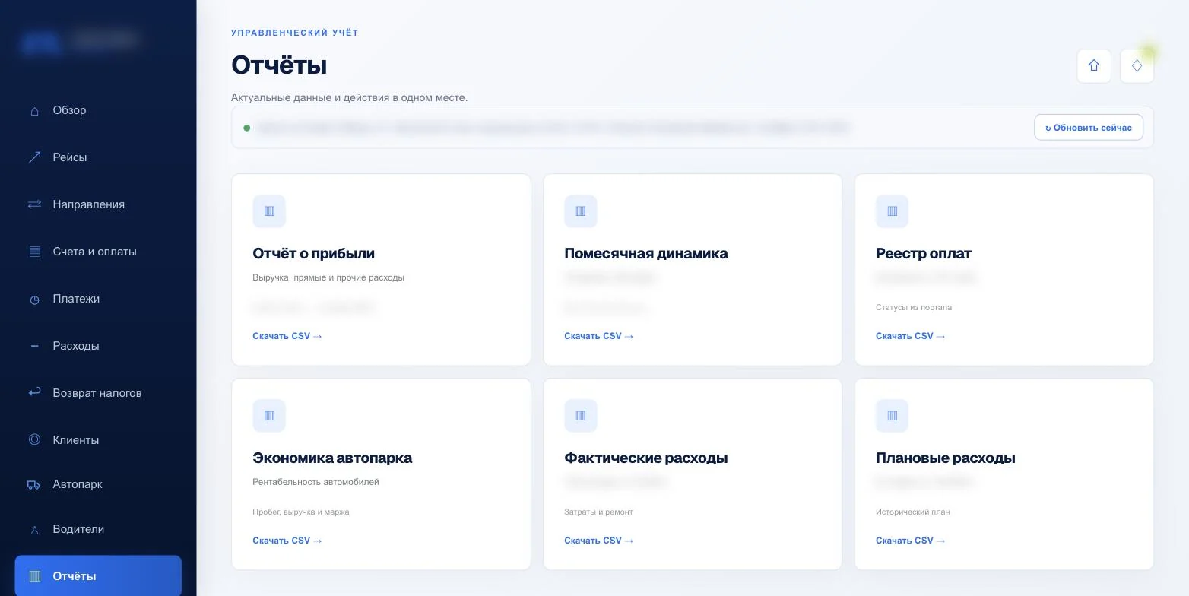Click the Реестр оплат heading

[x=924, y=254]
